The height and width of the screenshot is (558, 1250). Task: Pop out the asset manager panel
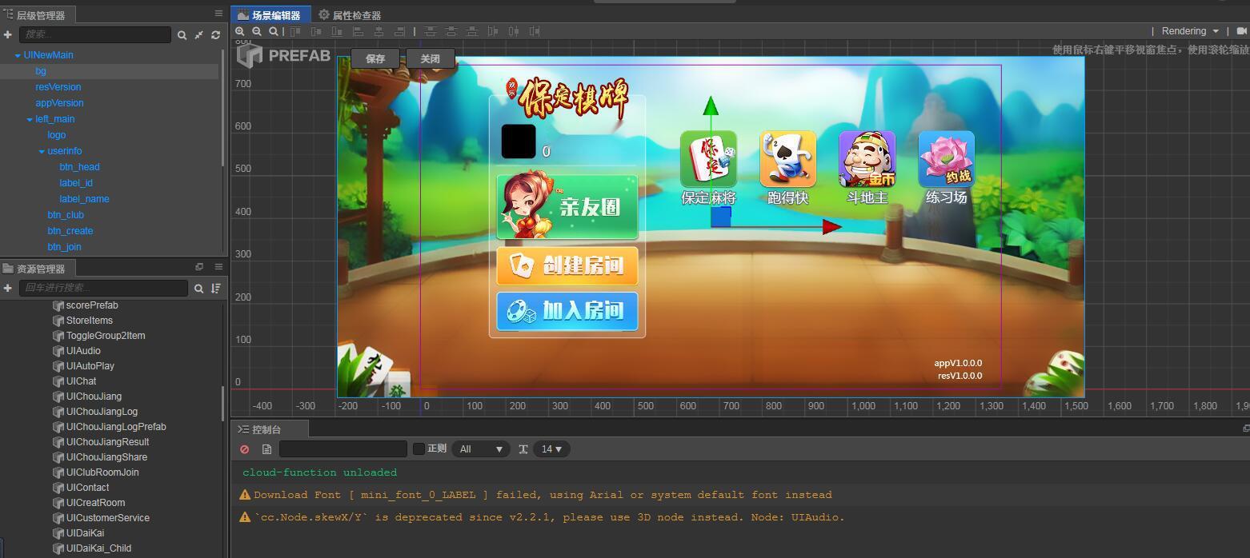[199, 267]
